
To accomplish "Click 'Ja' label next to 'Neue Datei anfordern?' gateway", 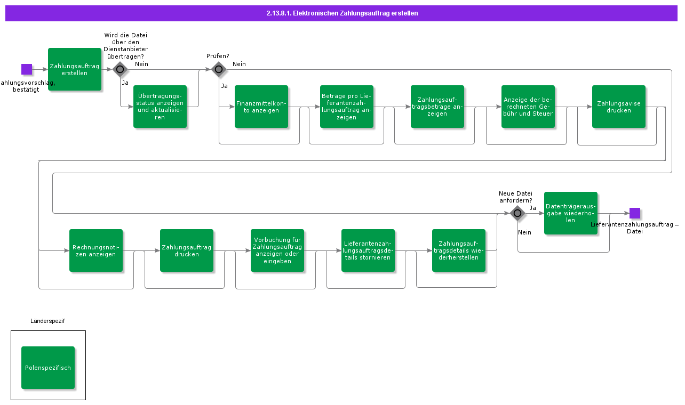I will (532, 208).
